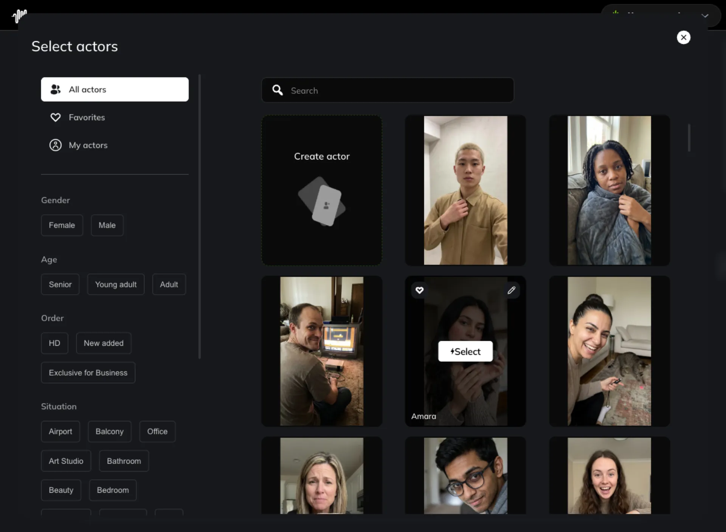Image resolution: width=726 pixels, height=532 pixels.
Task: Expand the account dropdown chevron at top
Action: 705,16
